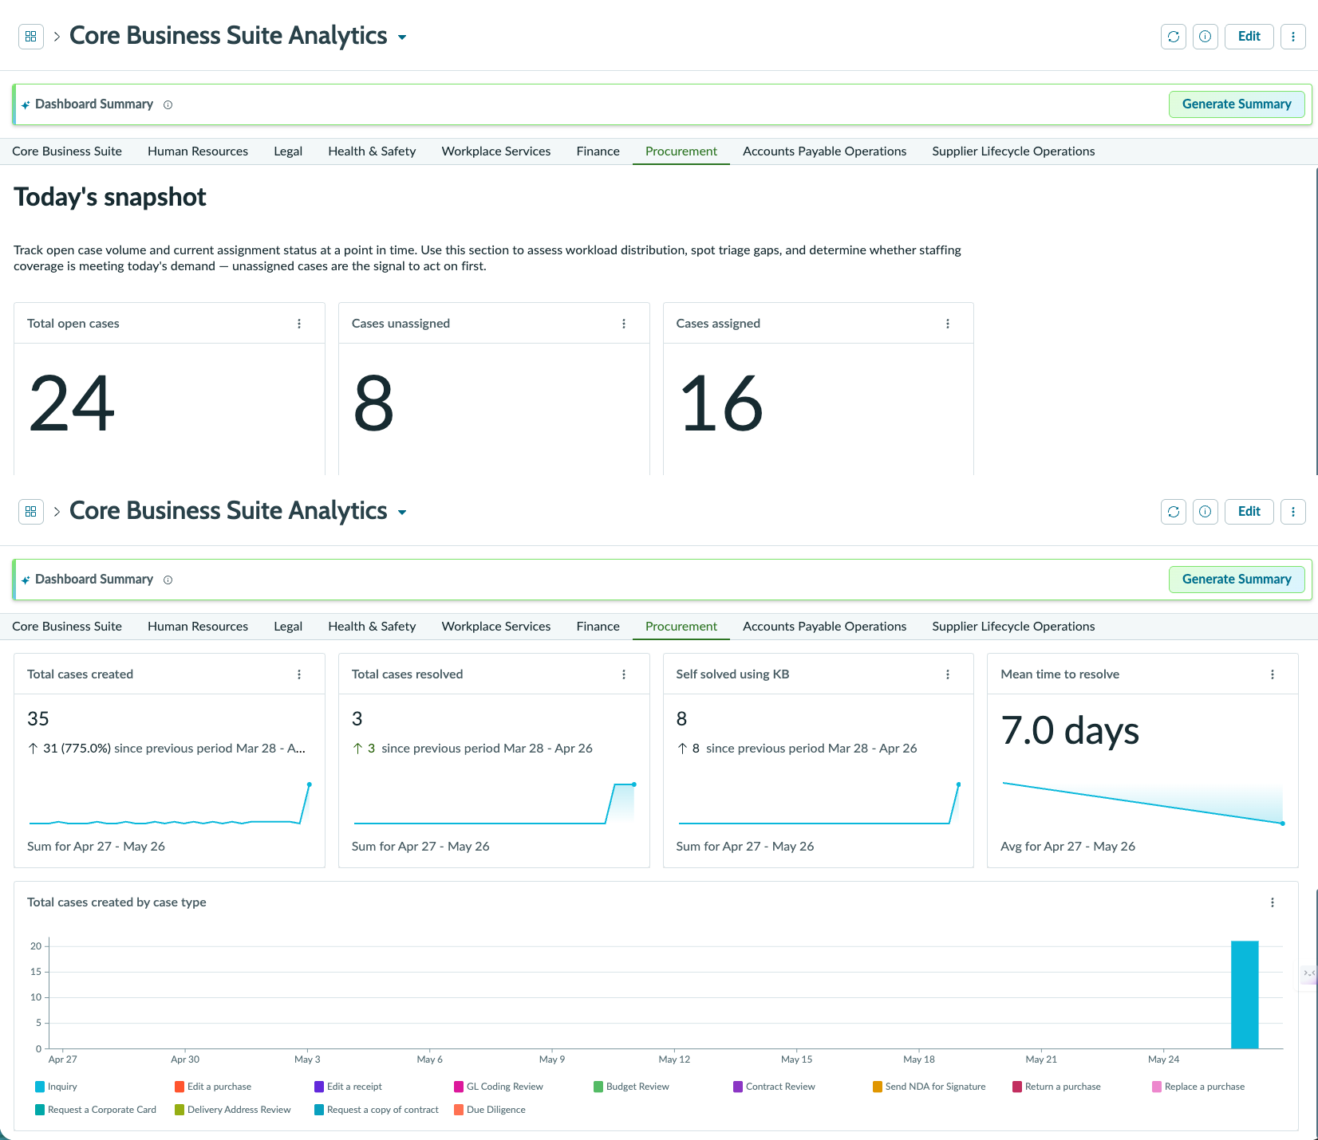Toggle the Edit a receipt legend swatch

click(319, 1087)
